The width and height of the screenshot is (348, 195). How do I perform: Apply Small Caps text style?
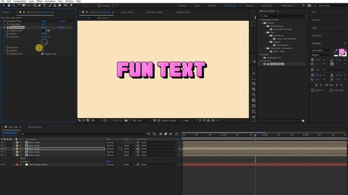(x=331, y=85)
